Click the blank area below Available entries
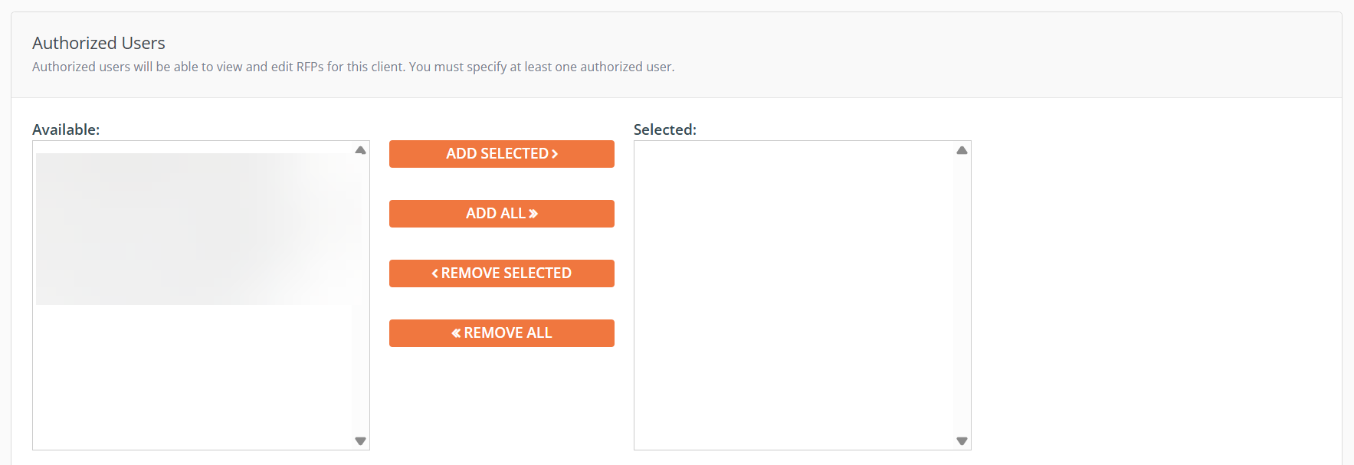This screenshot has height=465, width=1354. 192,375
